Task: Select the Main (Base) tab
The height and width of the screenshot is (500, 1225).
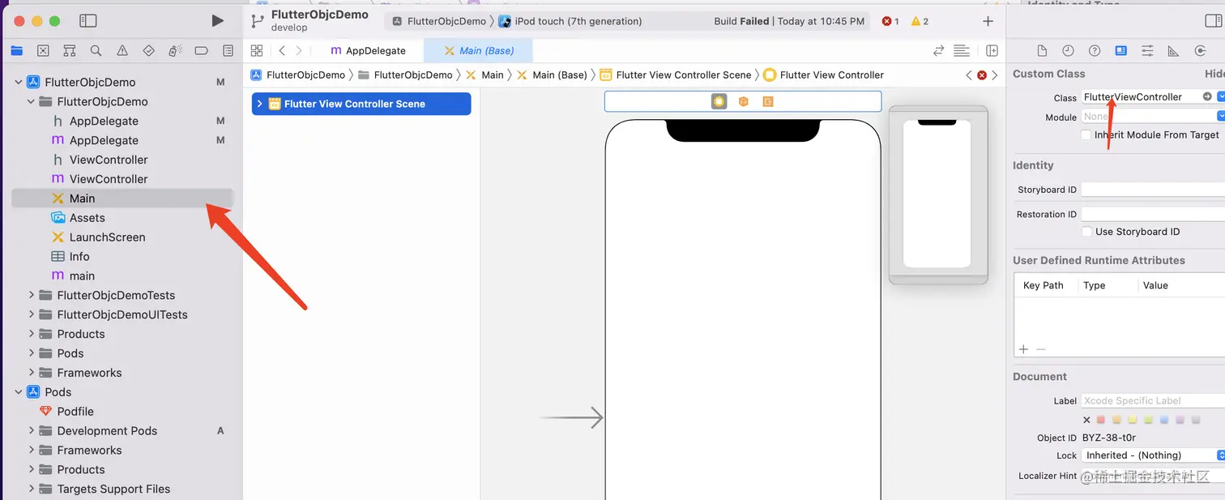Action: click(x=479, y=50)
